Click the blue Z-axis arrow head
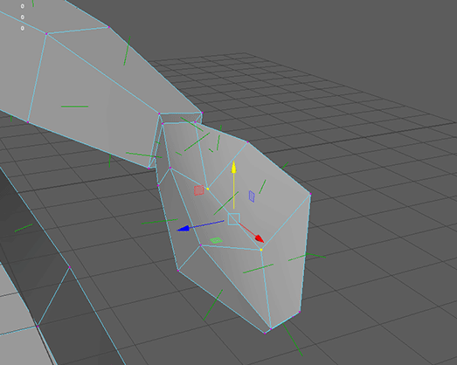This screenshot has height=365, width=457. pos(183,229)
